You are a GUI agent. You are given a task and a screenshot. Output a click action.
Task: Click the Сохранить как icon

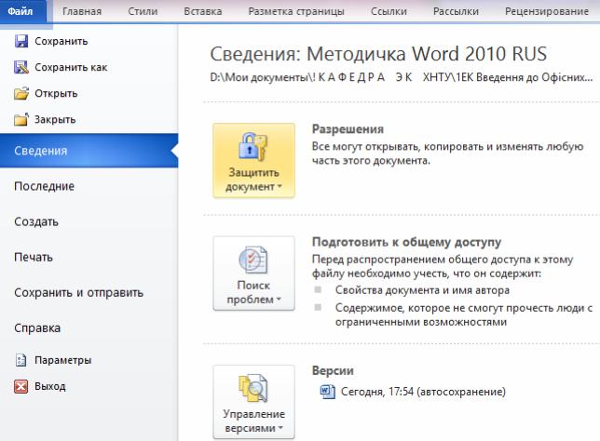[21, 67]
